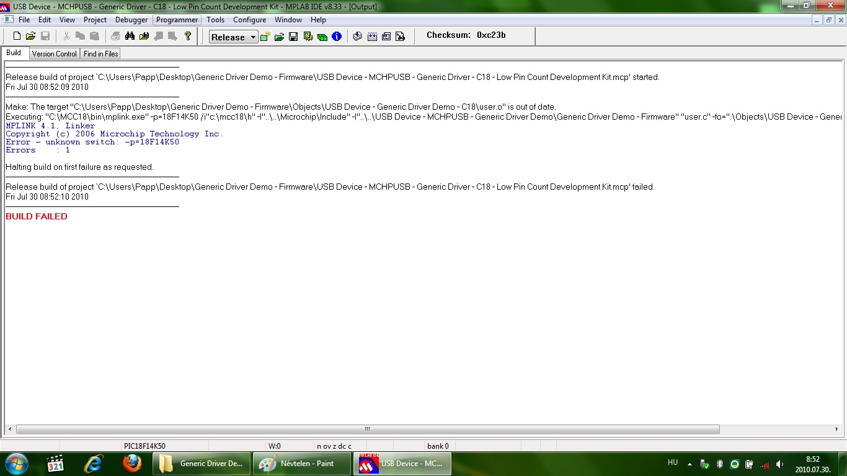Click the Open Project folder icon
Viewport: 847px width, 476px height.
(x=280, y=37)
